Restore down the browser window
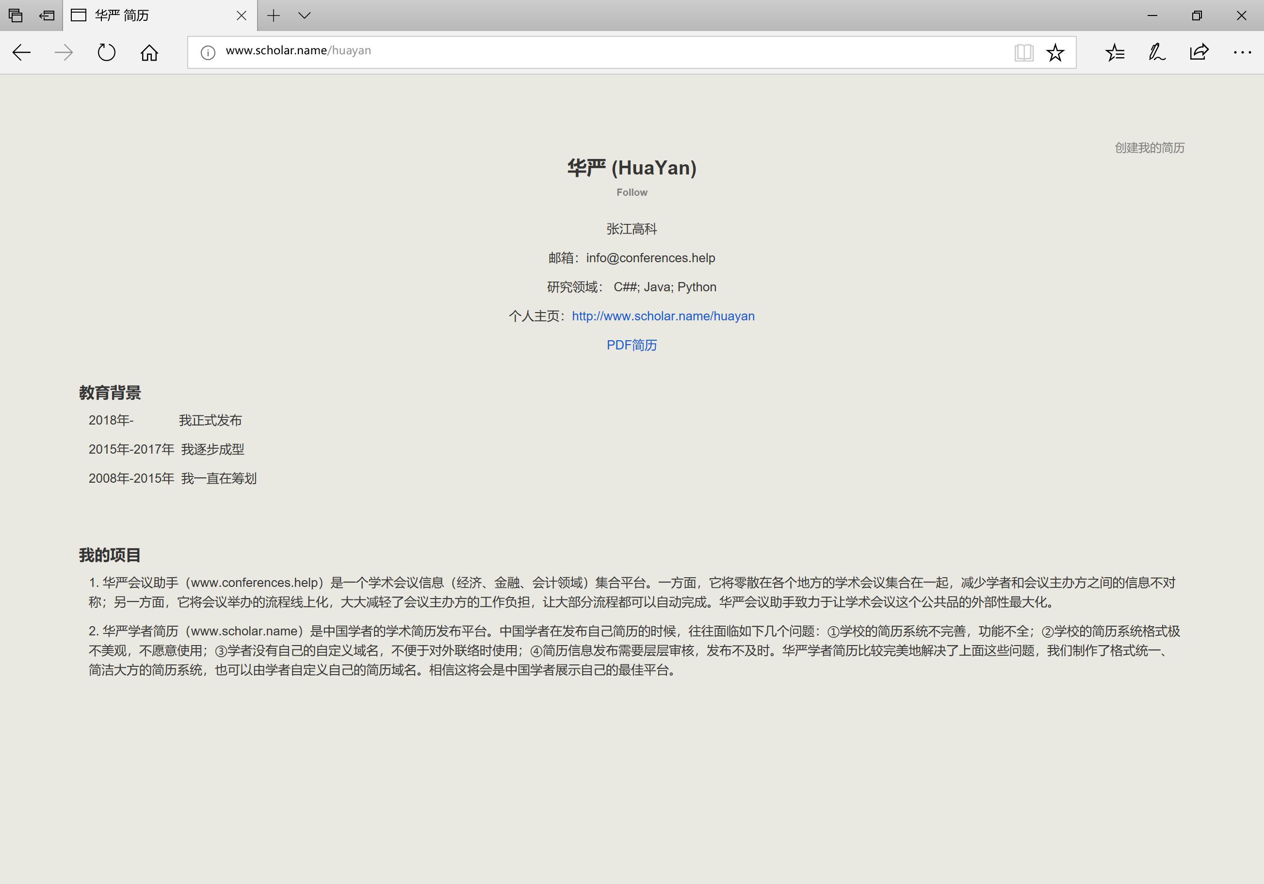 pos(1197,16)
